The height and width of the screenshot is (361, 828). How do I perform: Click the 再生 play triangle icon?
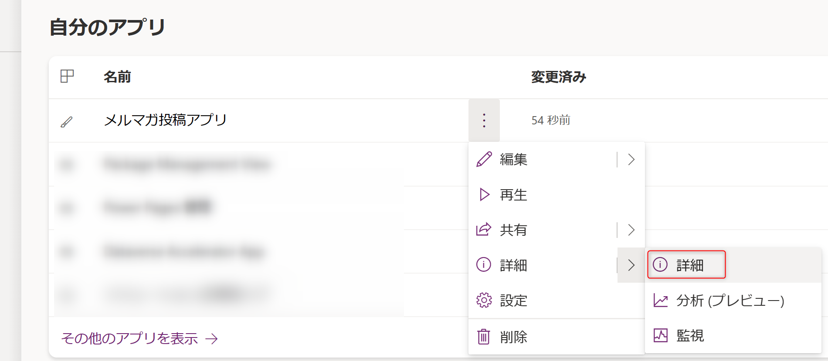484,194
